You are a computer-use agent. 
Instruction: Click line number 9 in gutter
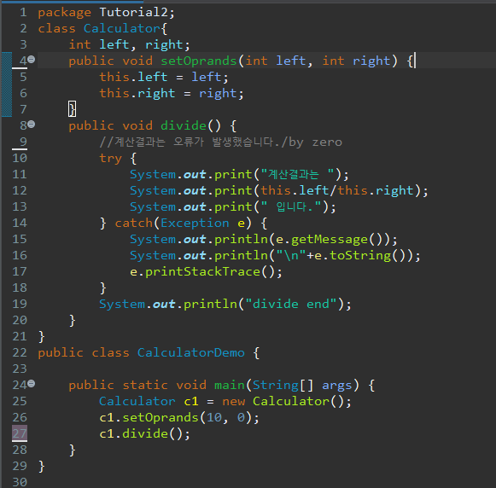pyautogui.click(x=23, y=142)
